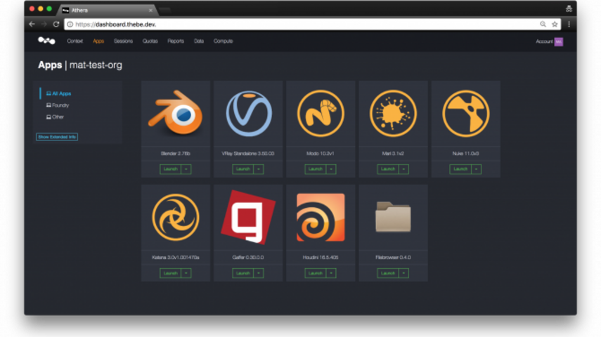Open the Data page
The width and height of the screenshot is (601, 337).
pos(199,41)
